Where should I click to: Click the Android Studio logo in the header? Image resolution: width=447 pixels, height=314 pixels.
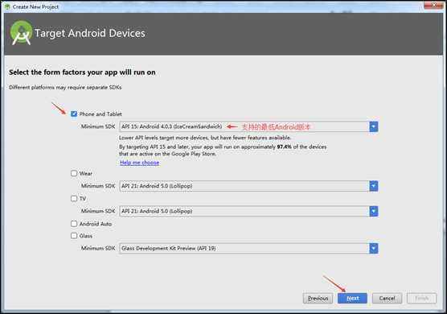tap(21, 33)
